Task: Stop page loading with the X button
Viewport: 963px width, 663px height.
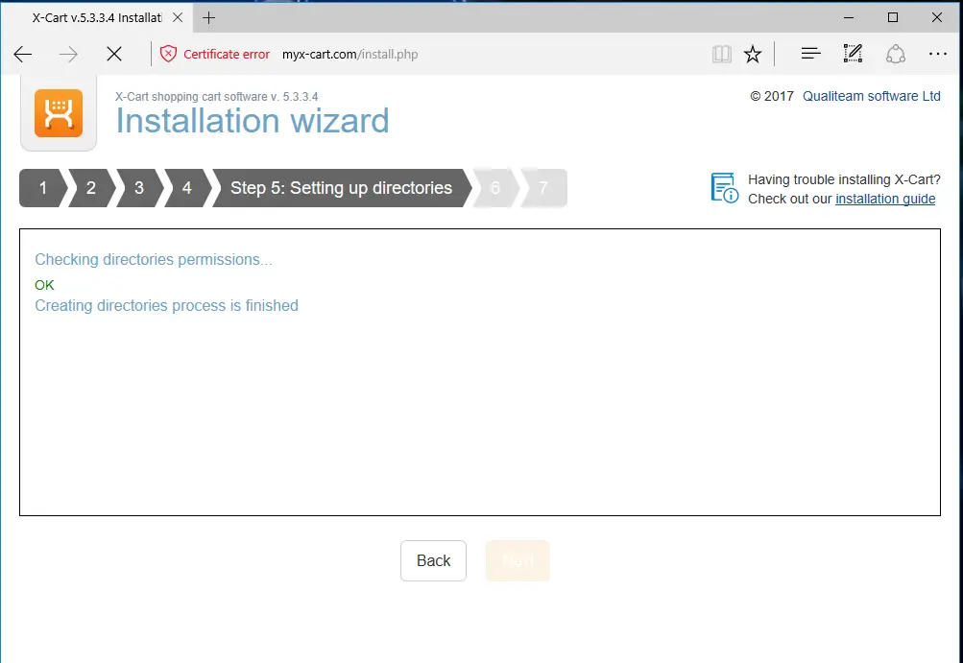Action: pos(114,55)
